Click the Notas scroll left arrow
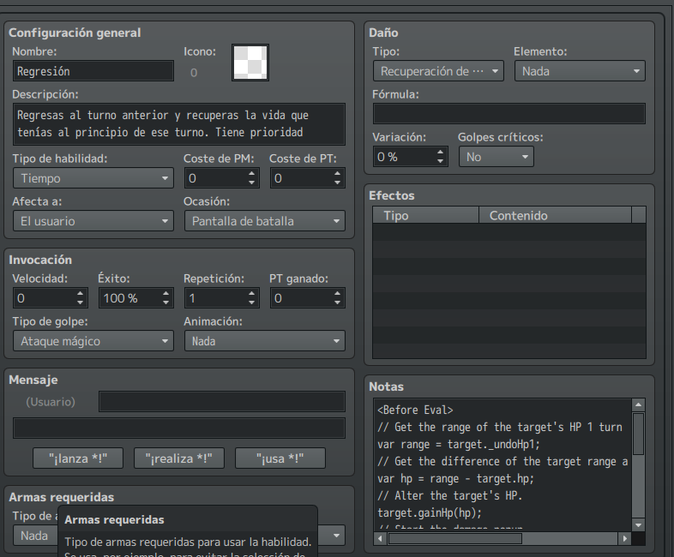Viewport: 674px width, 557px height. [x=380, y=538]
